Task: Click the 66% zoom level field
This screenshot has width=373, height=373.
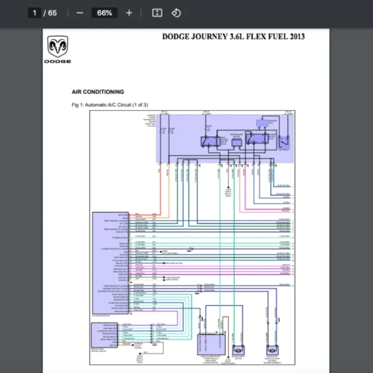Action: pos(104,12)
